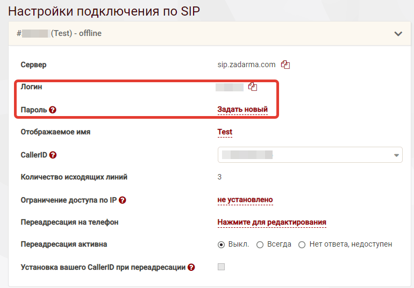The width and height of the screenshot is (414, 288).
Task: Open the CallerID dropdown list
Action: point(310,155)
